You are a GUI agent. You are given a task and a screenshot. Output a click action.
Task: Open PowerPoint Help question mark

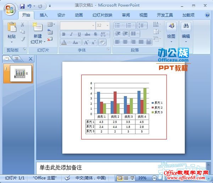click(x=207, y=15)
